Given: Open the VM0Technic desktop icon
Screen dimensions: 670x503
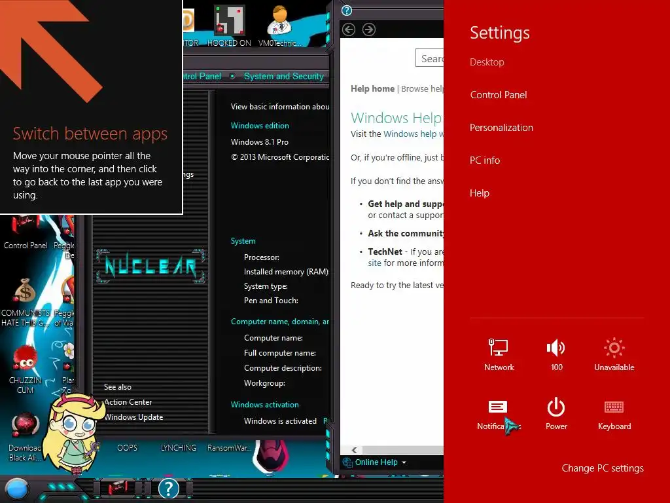Looking at the screenshot, I should [279, 26].
